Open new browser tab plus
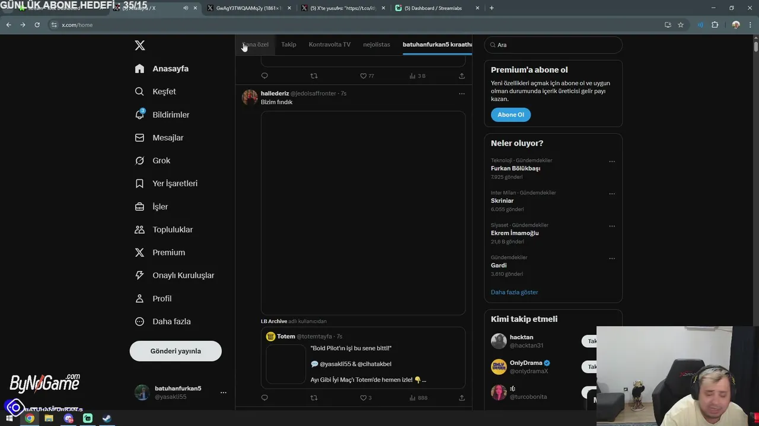 [x=492, y=8]
